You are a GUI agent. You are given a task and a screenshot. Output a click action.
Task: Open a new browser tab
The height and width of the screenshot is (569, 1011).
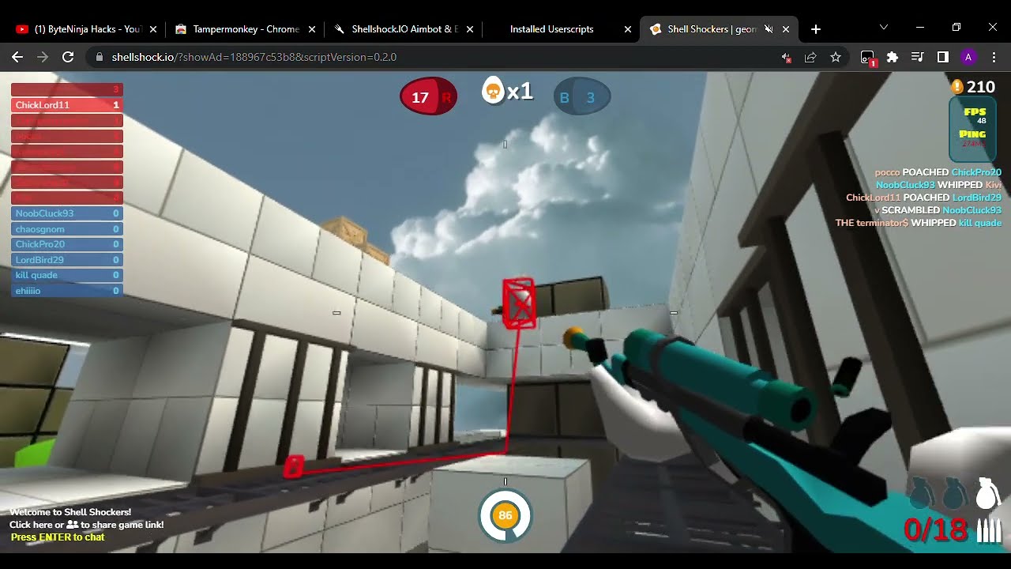816,29
